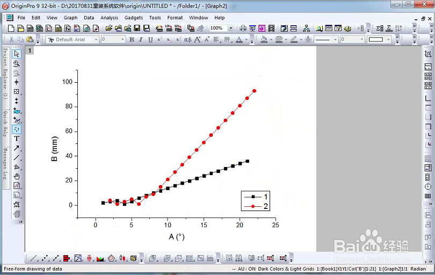This screenshot has width=435, height=275.
Task: Expand the 2D graphs toolbar overflow arrow
Action: [x=141, y=260]
